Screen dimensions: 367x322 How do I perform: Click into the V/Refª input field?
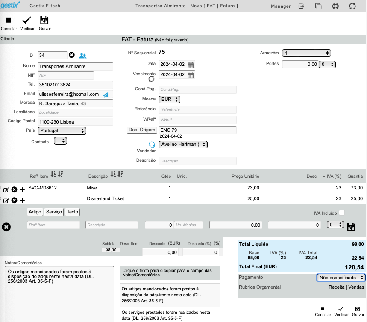pyautogui.click(x=197, y=120)
